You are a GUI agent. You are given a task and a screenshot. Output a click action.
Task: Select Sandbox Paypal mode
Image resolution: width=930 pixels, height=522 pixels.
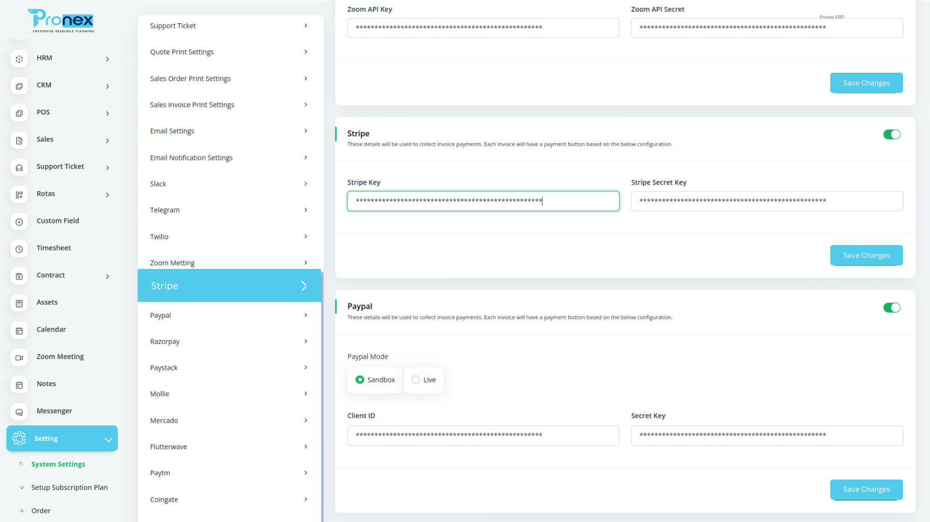pyautogui.click(x=375, y=380)
